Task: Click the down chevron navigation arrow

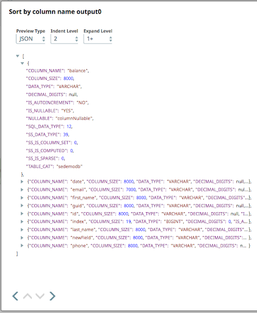Action: [x=40, y=296]
